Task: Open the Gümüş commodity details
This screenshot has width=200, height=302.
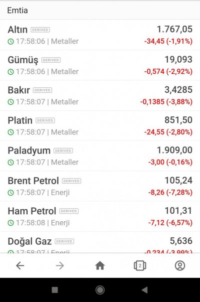Action: pyautogui.click(x=100, y=65)
